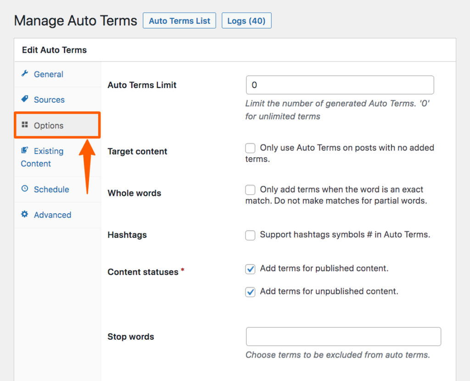Click 'Choose terms to be excluded' hint
Image resolution: width=470 pixels, height=381 pixels.
pos(337,355)
